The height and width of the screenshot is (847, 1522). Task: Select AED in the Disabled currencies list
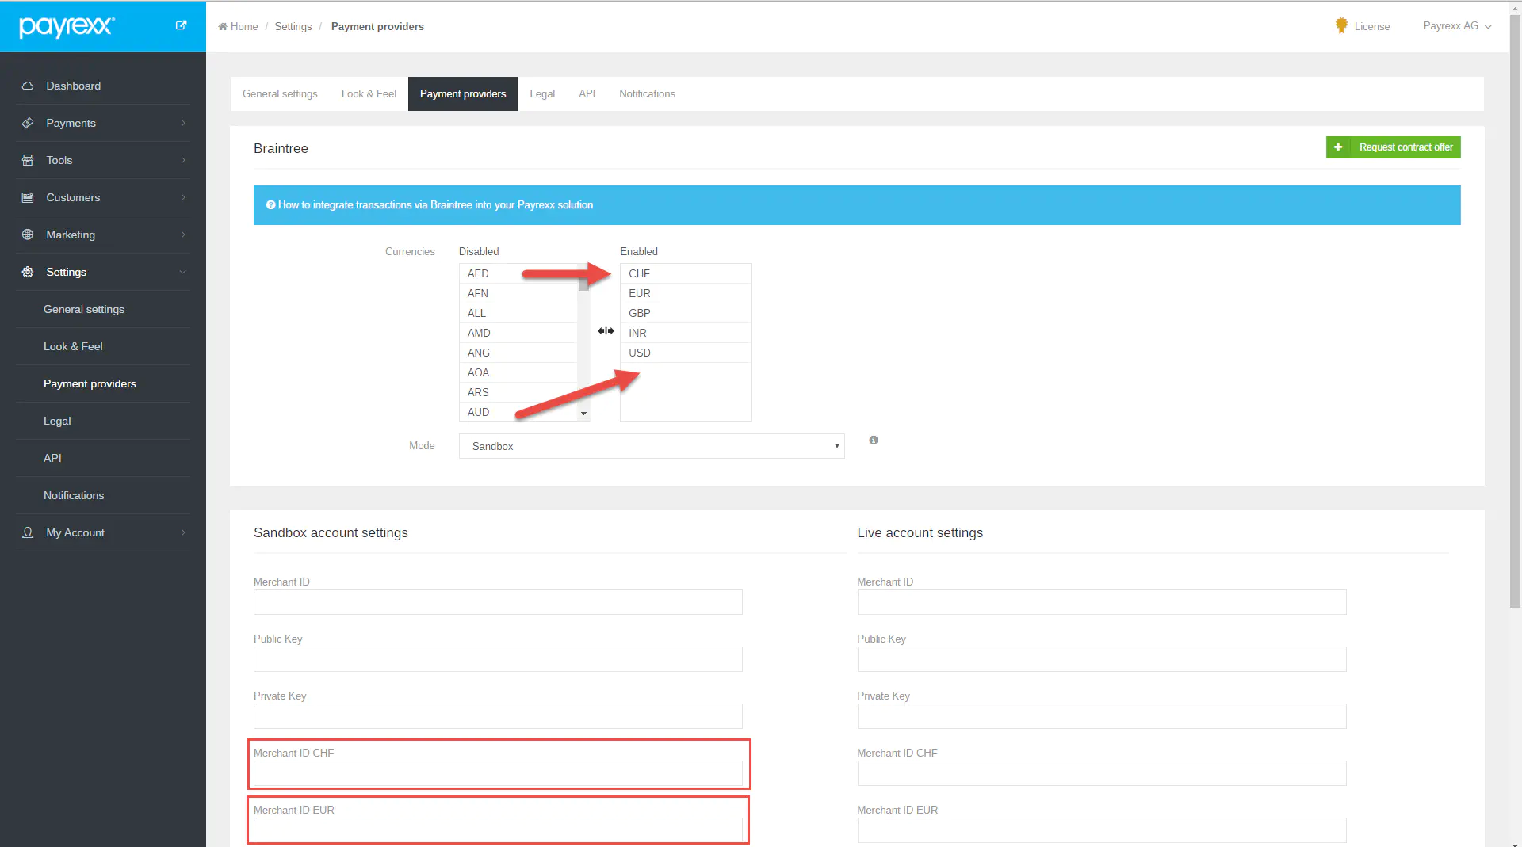(x=478, y=273)
